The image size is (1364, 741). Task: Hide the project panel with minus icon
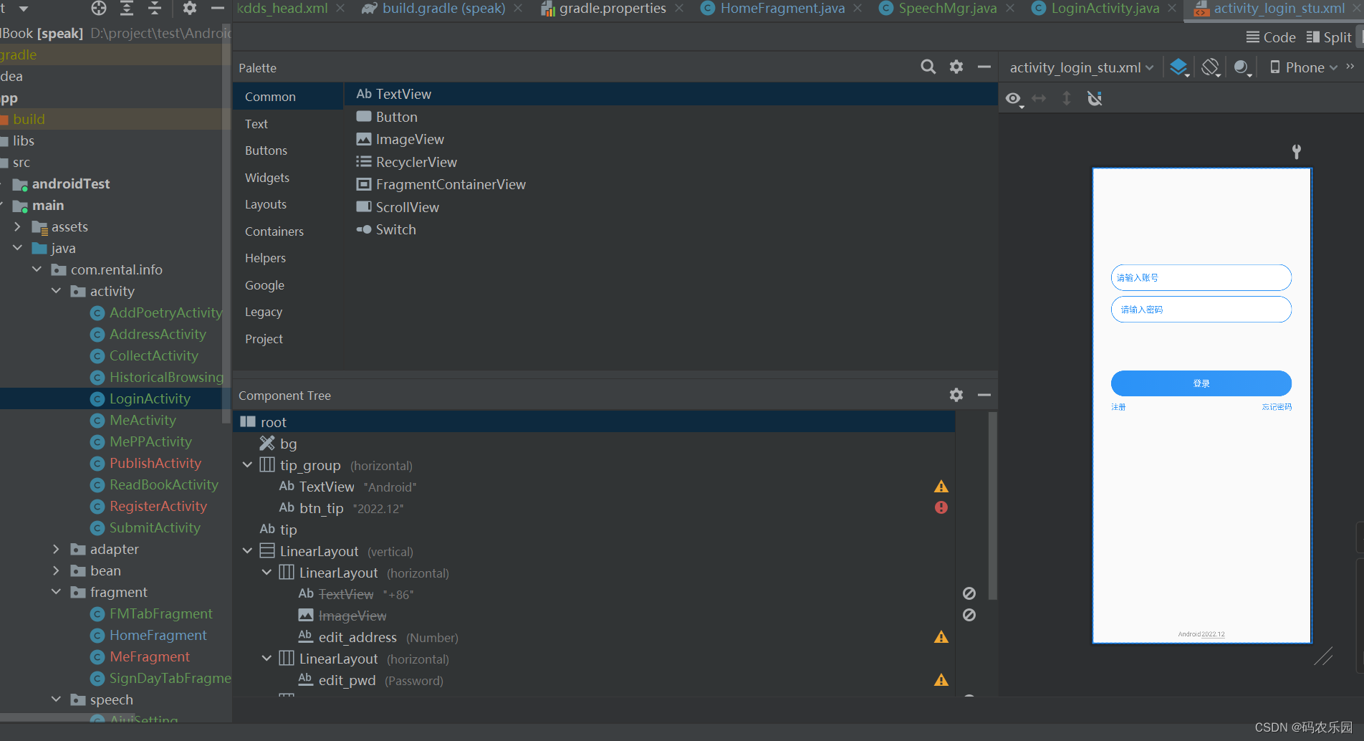pyautogui.click(x=218, y=9)
